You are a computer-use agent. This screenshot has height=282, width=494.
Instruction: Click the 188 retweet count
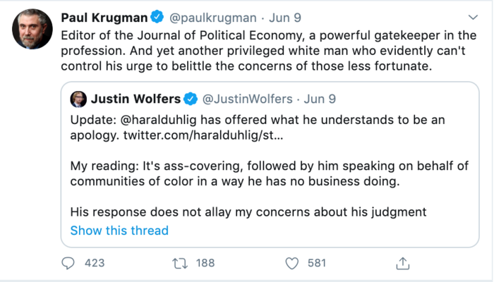(205, 263)
